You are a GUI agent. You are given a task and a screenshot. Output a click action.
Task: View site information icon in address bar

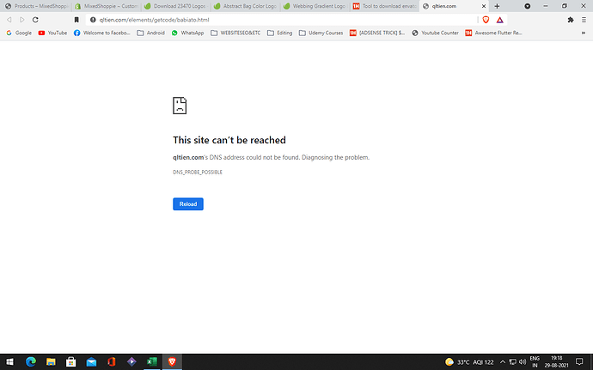coord(93,20)
